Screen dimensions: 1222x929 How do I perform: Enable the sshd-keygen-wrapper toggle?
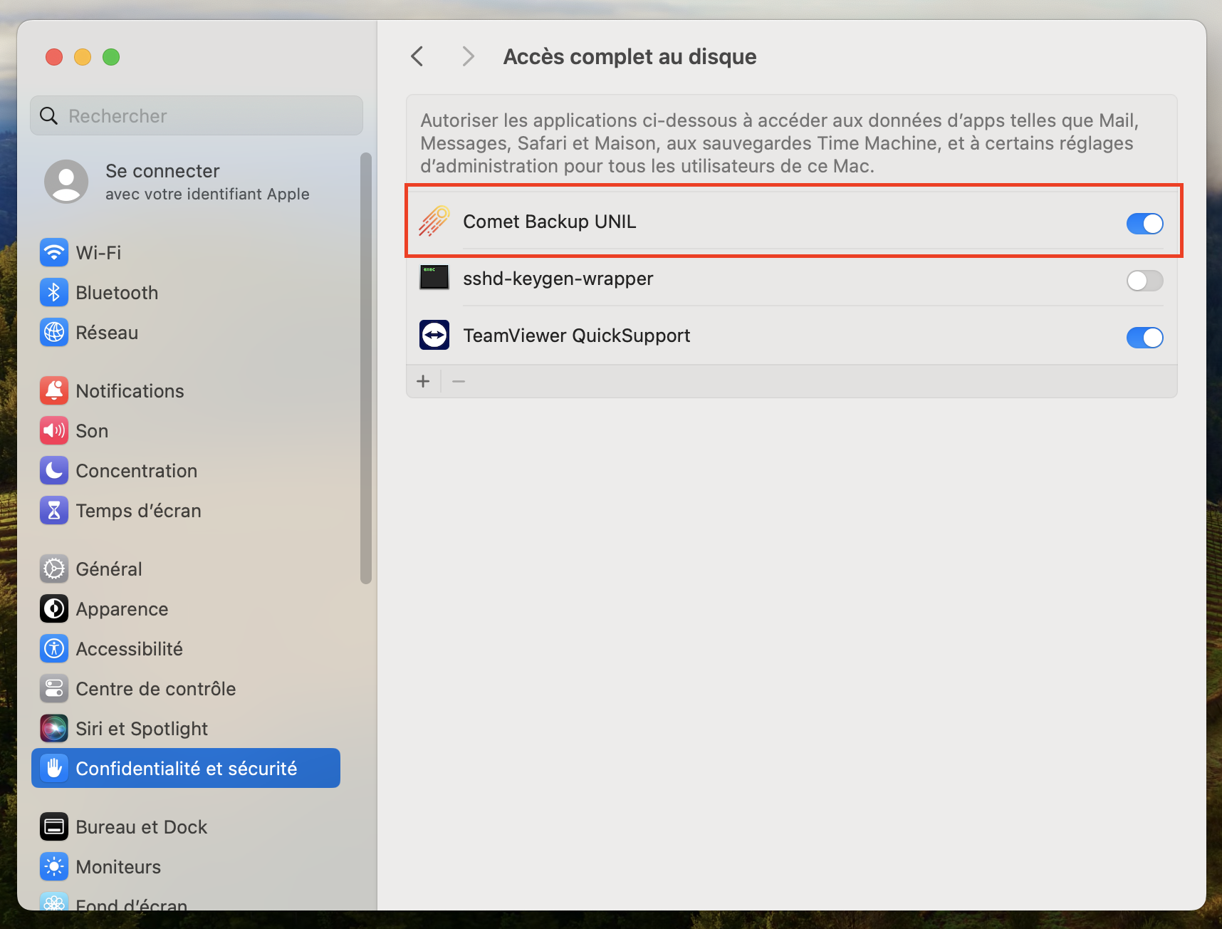(1144, 281)
